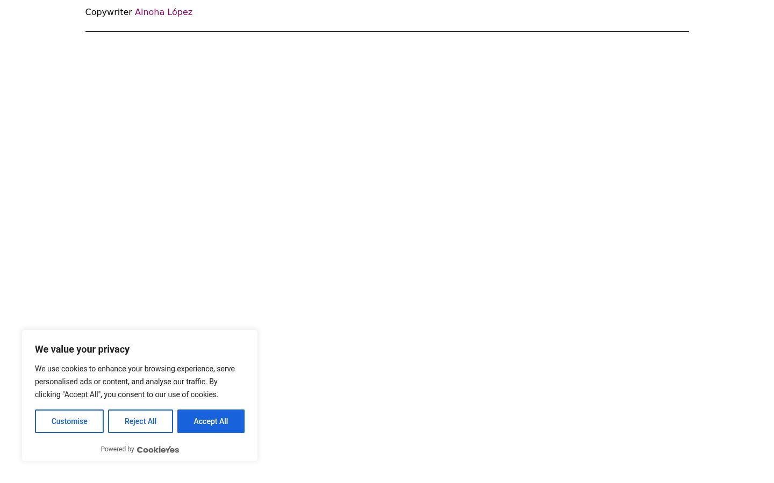Image resolution: width=774 pixels, height=483 pixels.
Task: Click the "Copywriter" label text
Action: click(109, 12)
